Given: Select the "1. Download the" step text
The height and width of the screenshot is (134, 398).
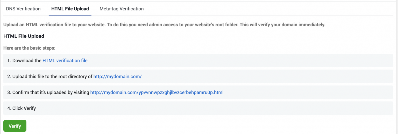Looking at the screenshot, I should (24, 61).
